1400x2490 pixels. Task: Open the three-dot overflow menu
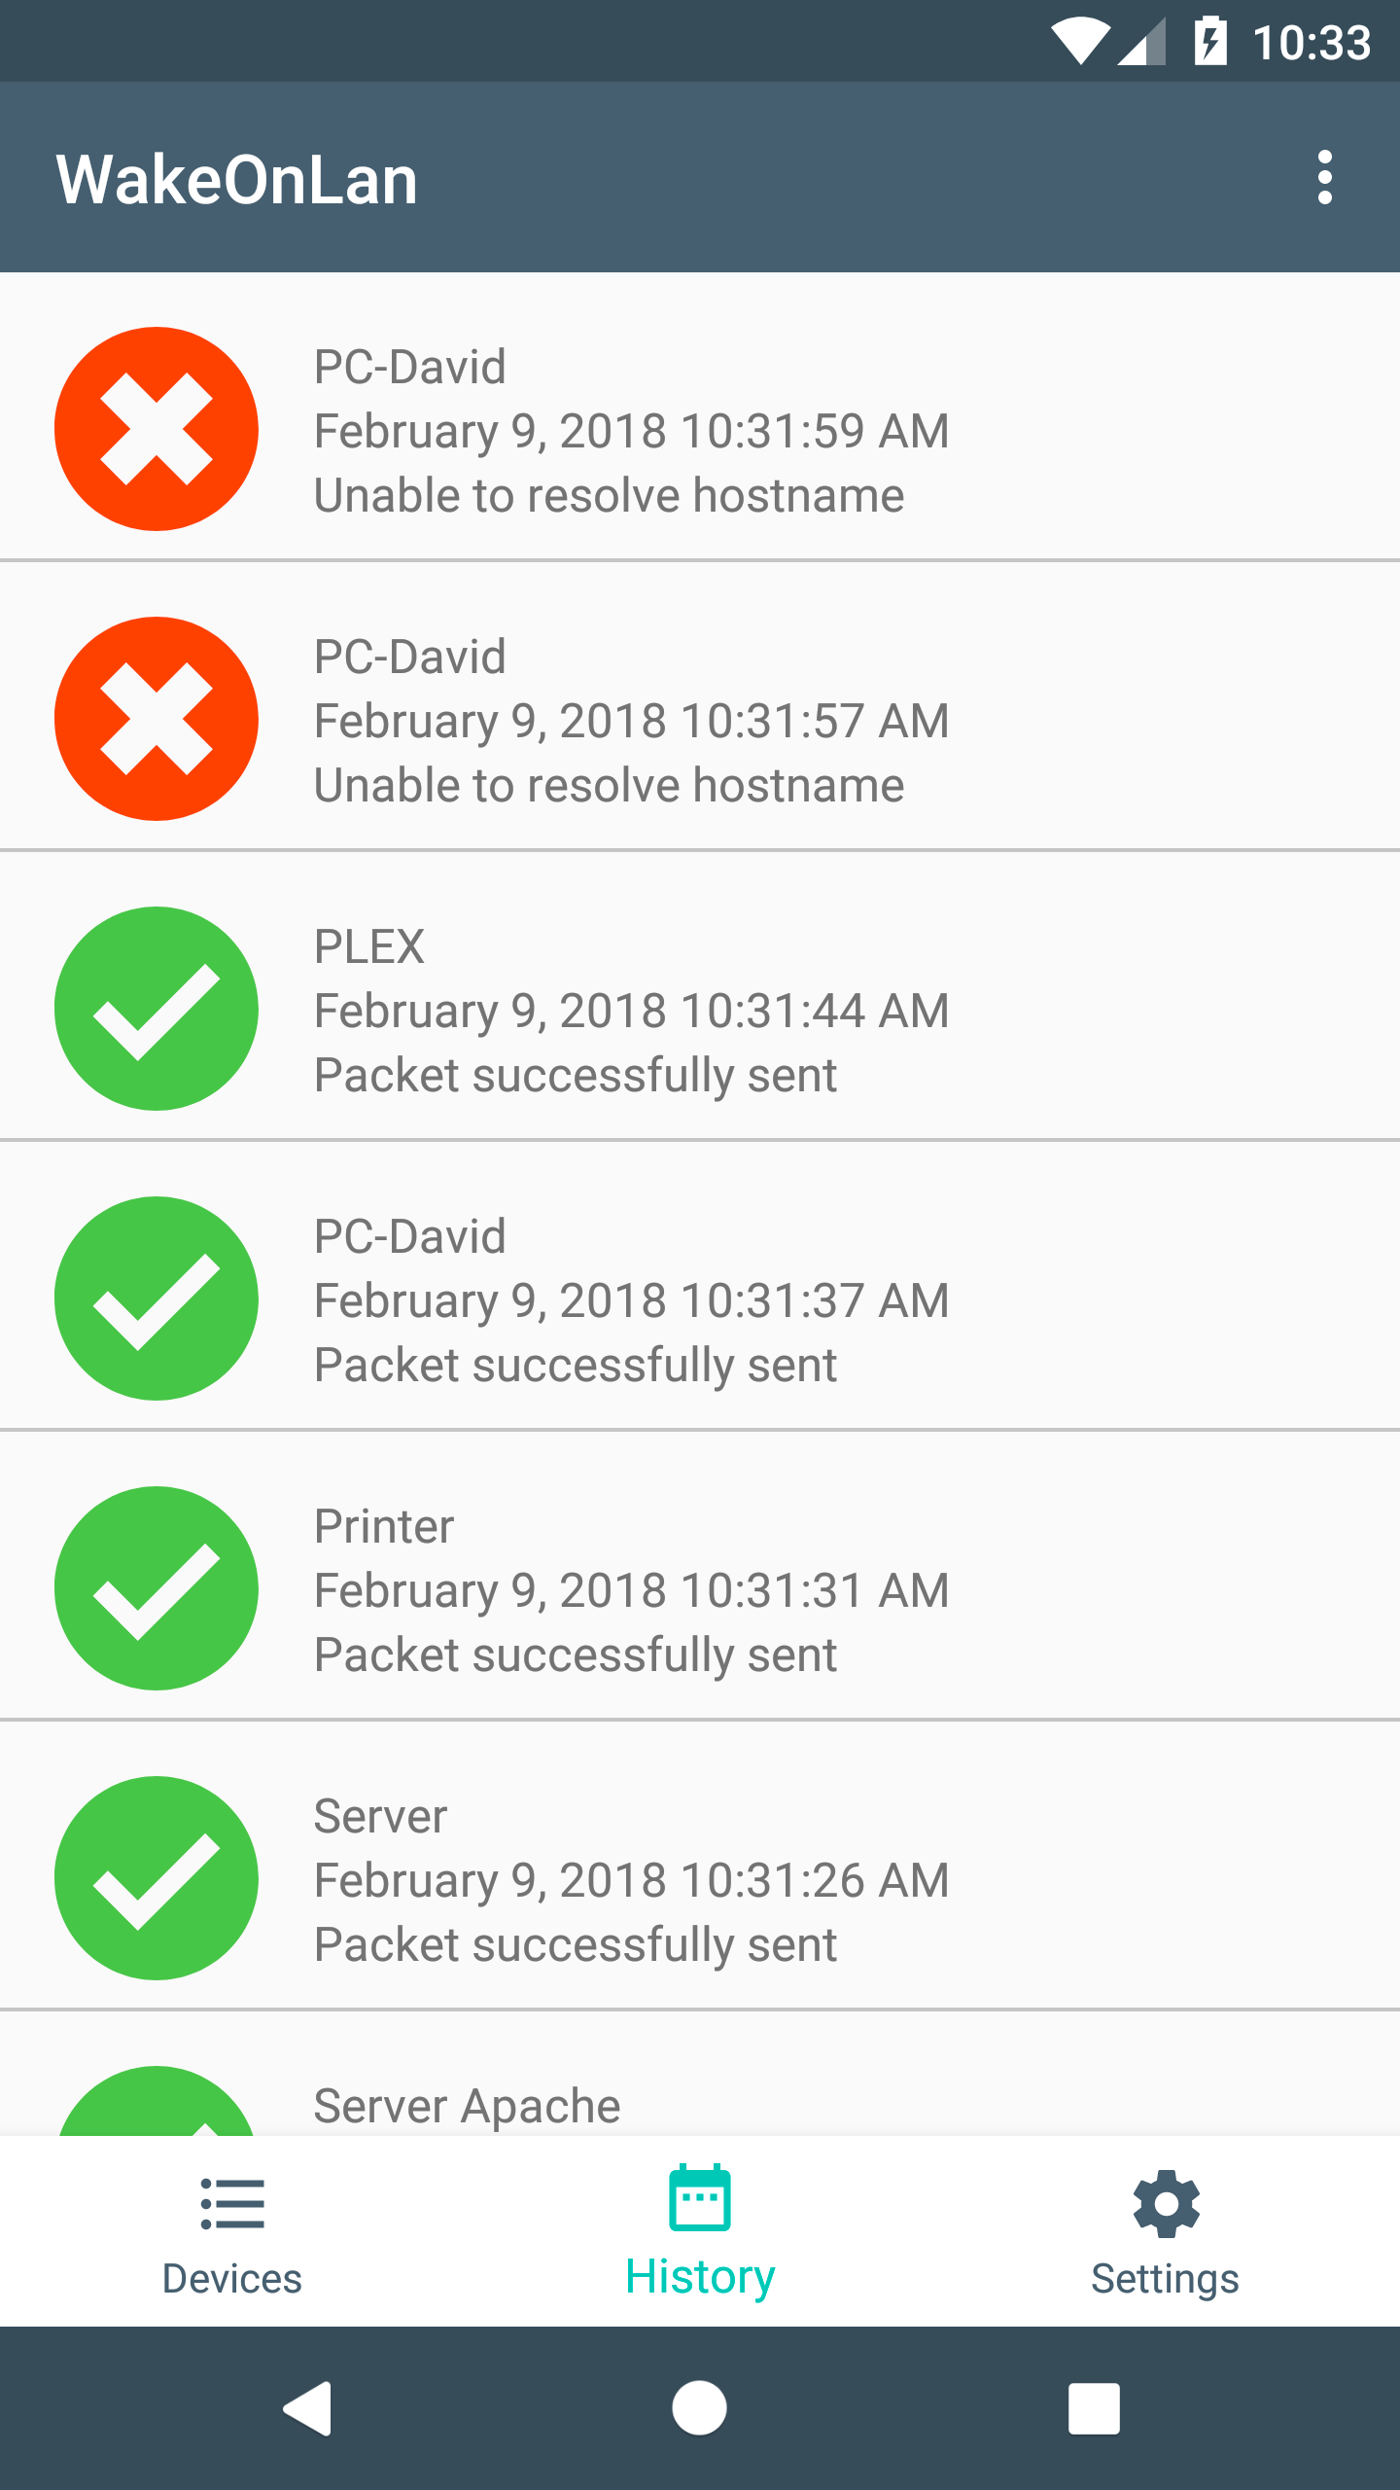coord(1324,177)
